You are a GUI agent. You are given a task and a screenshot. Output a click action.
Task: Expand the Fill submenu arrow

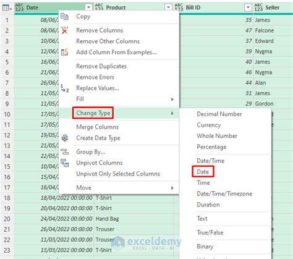pyautogui.click(x=172, y=99)
